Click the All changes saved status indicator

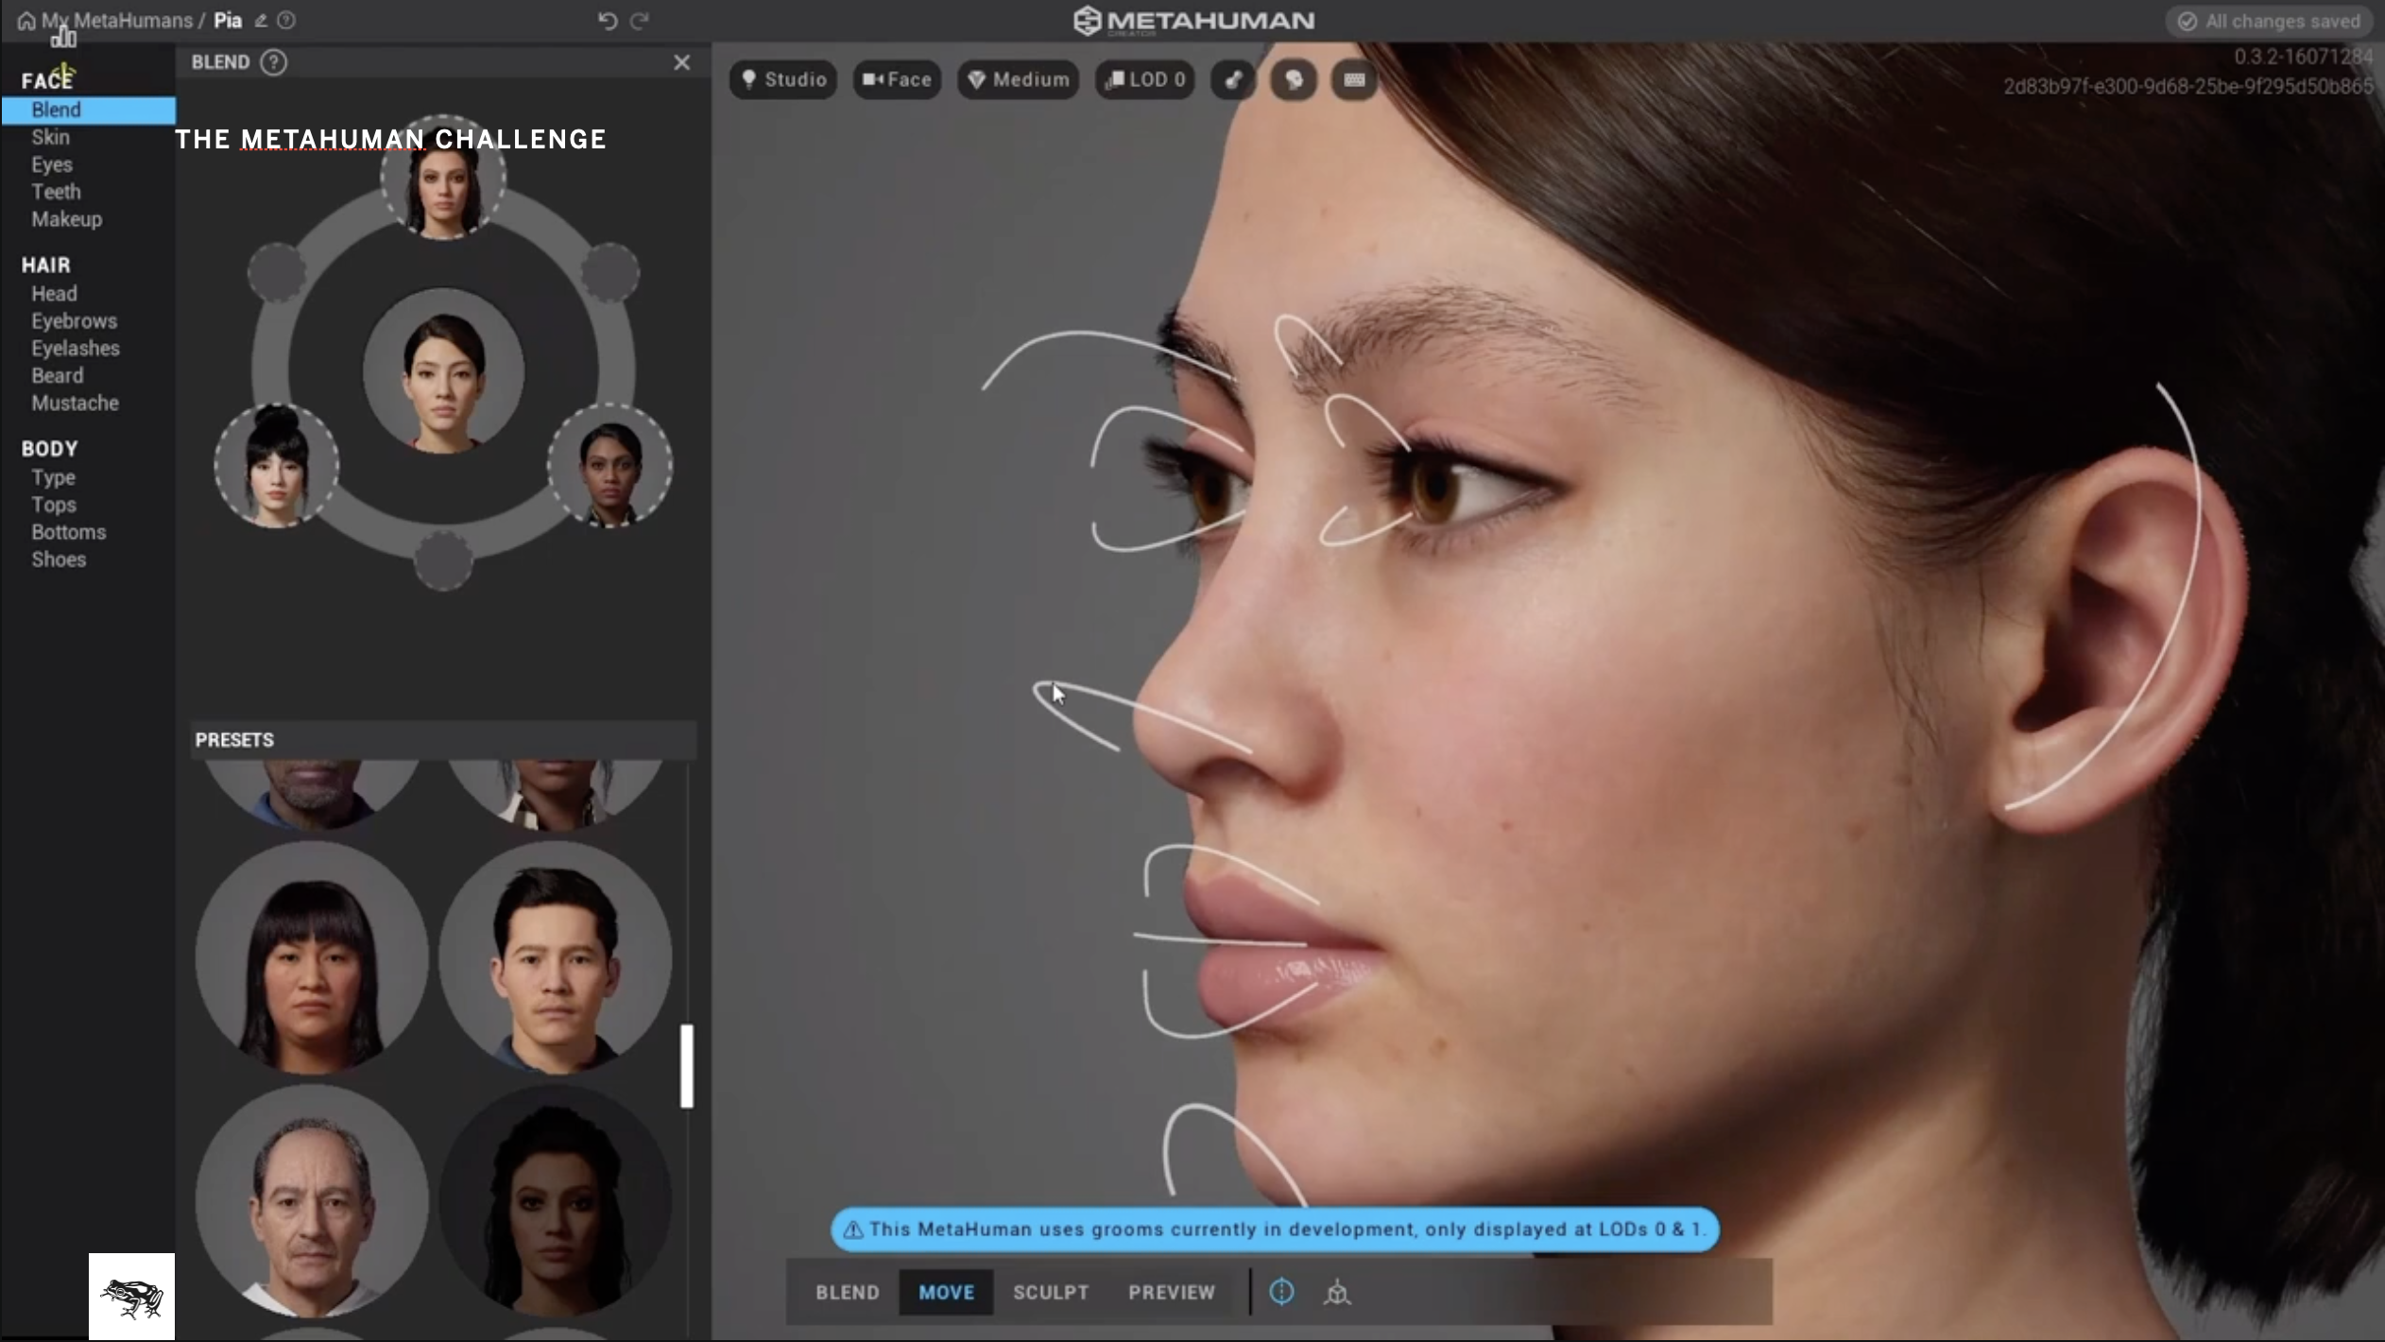click(2270, 21)
